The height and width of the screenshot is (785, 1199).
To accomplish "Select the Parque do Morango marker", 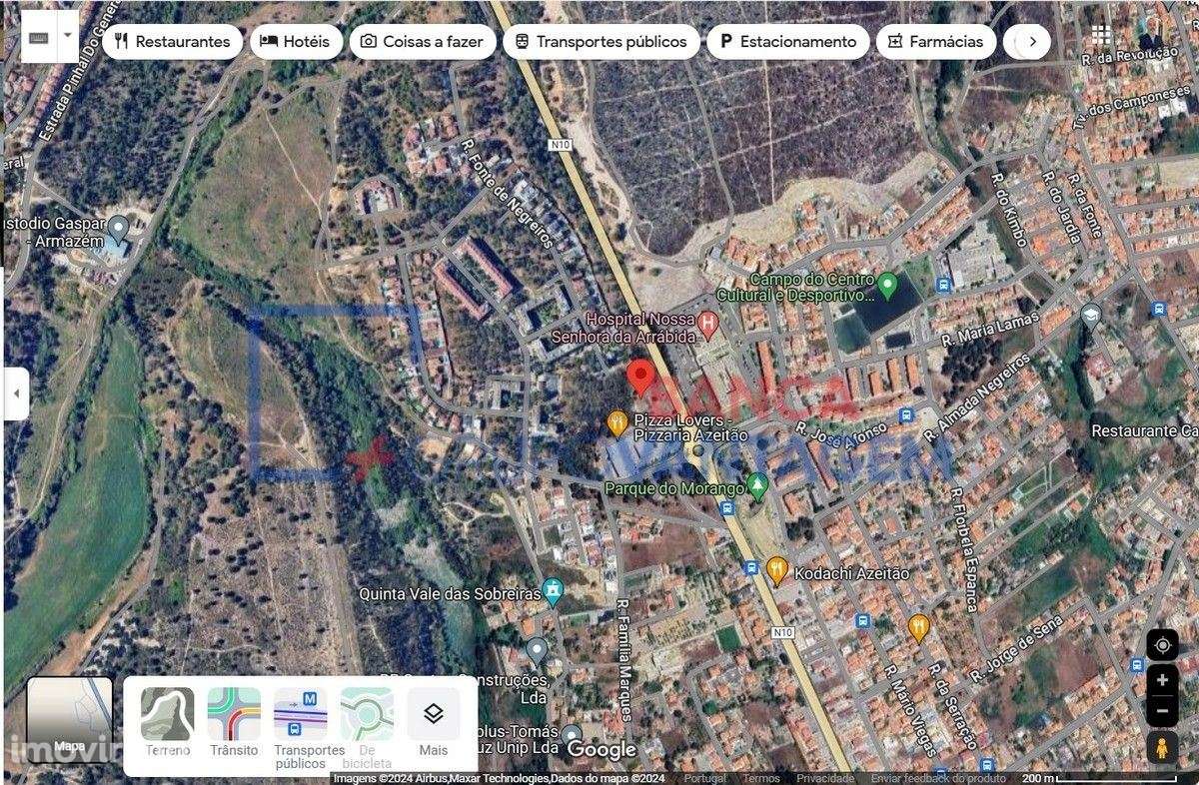I will point(757,486).
